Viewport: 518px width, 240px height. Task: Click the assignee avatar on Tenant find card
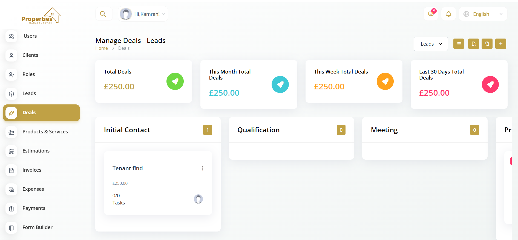[x=198, y=199]
